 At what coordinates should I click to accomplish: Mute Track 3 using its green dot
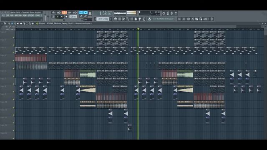[x=13, y=53]
